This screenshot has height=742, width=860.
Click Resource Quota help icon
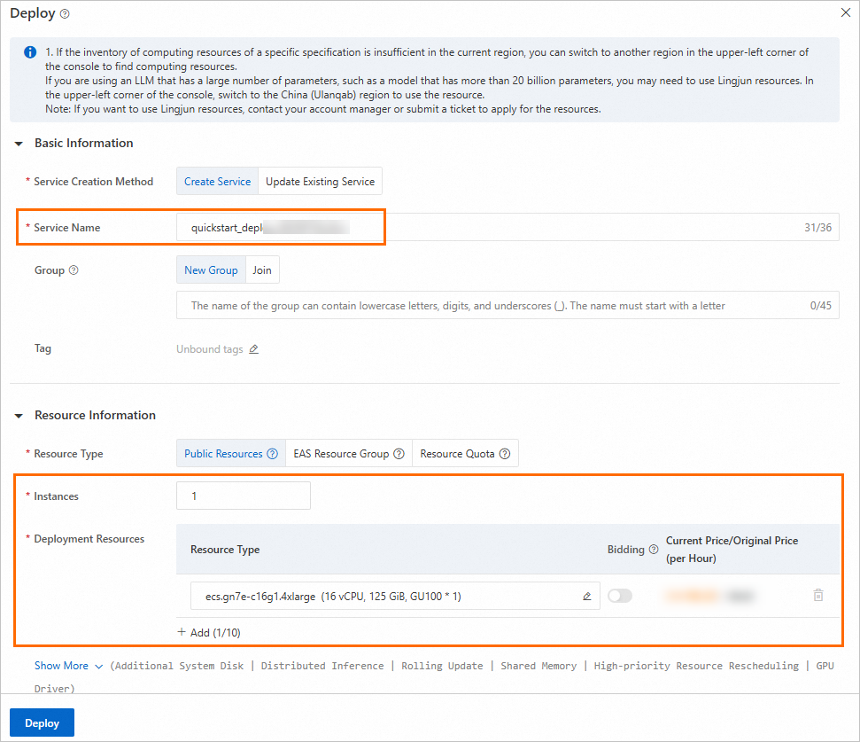click(x=505, y=454)
